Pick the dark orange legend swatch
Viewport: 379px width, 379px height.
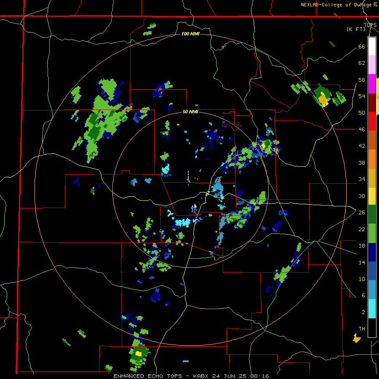(372, 140)
